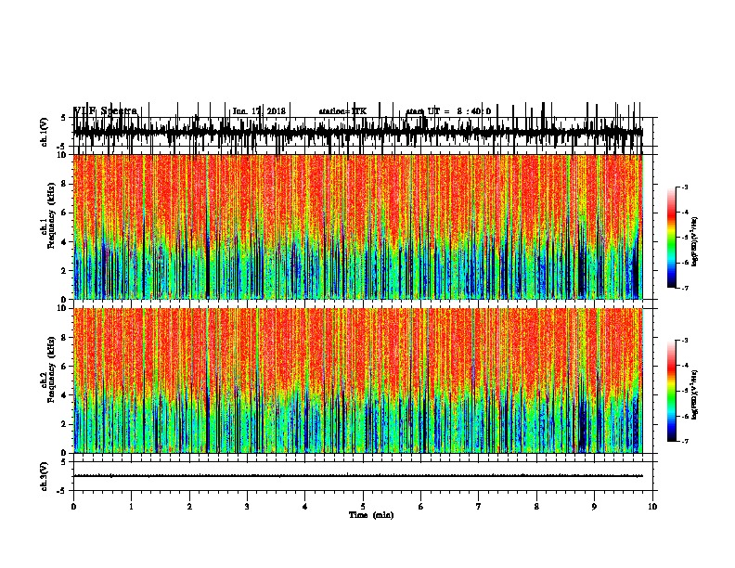The height and width of the screenshot is (568, 735).
Task: Click the "Jan. 17, 2018" date text
Action: [259, 111]
